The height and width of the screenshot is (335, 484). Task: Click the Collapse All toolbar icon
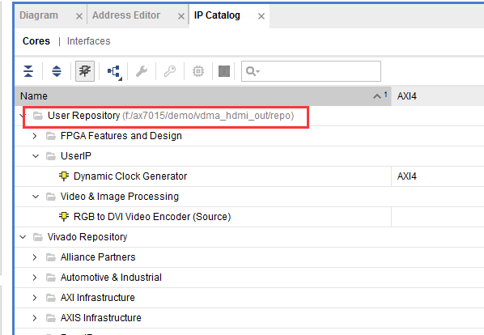tap(28, 71)
